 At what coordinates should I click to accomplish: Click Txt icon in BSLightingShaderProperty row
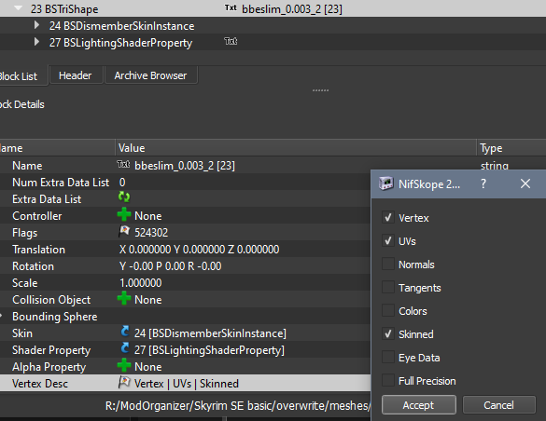point(231,41)
